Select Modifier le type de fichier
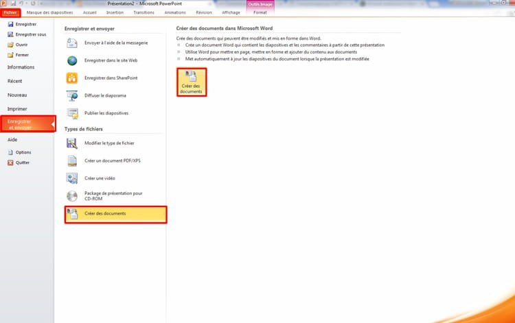The height and width of the screenshot is (323, 515). tap(113, 143)
